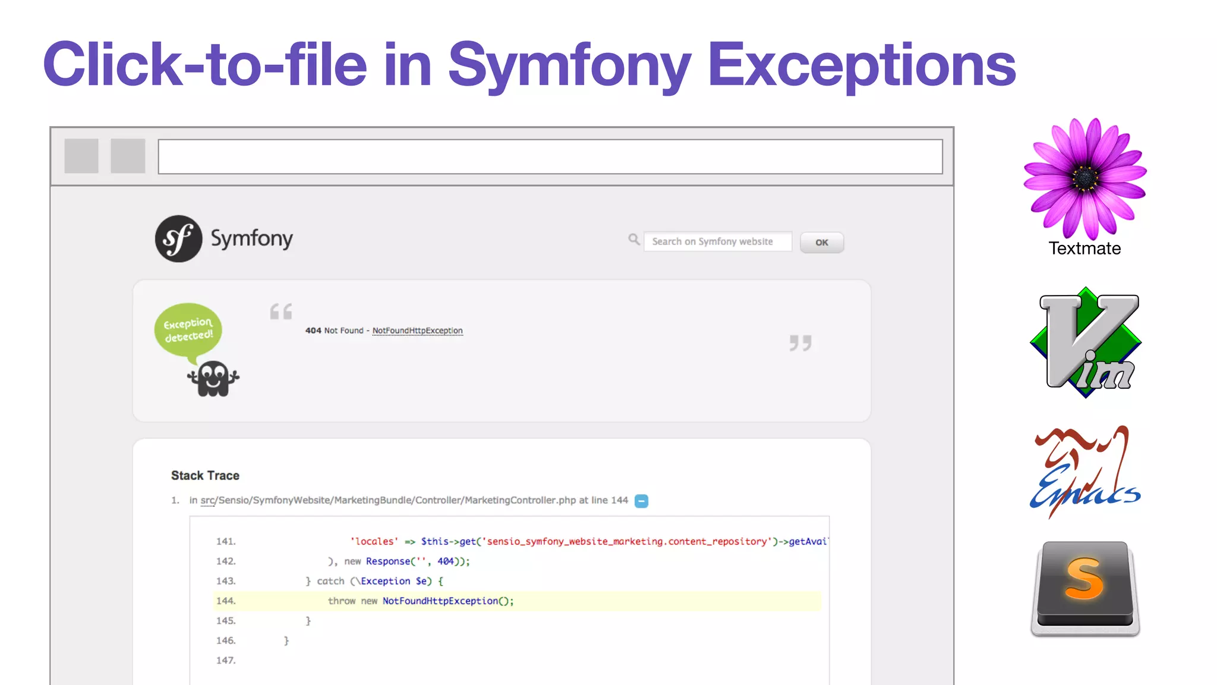Click the Sublime Text icon

tap(1085, 589)
